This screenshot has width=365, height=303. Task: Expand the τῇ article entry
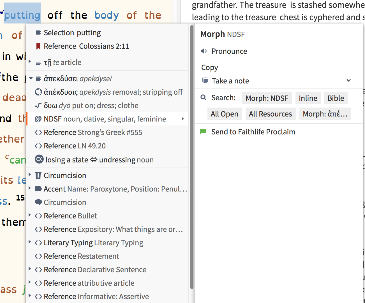point(30,62)
